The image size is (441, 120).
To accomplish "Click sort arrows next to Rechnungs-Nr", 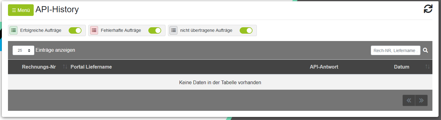I will coord(65,67).
